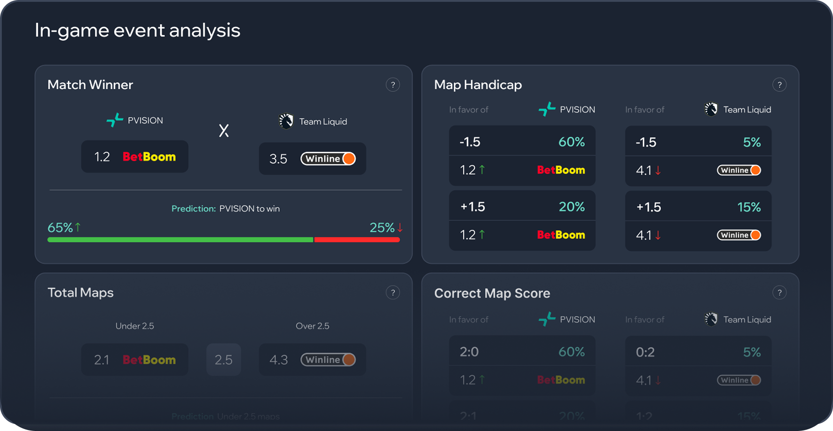
Task: Click the PVISION logo in Map Handicap header
Action: [547, 109]
